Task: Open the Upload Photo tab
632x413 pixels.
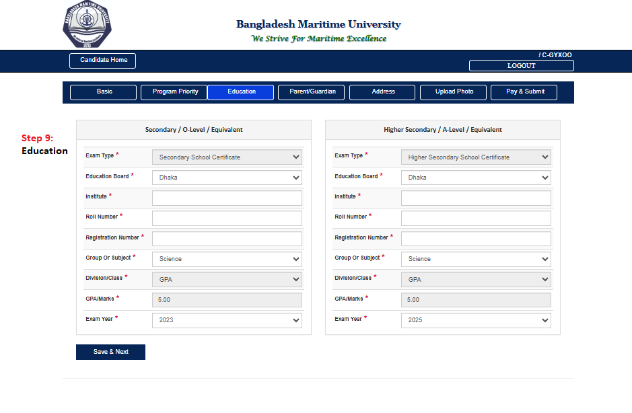Action: click(454, 92)
